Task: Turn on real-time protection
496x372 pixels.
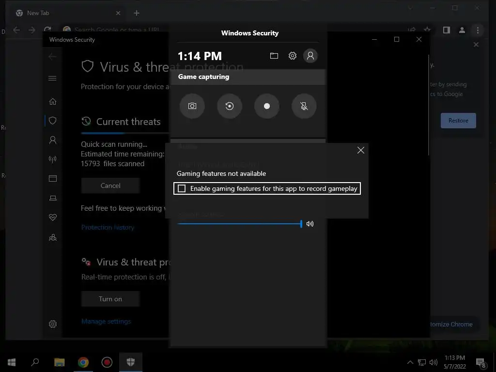Action: [110, 299]
